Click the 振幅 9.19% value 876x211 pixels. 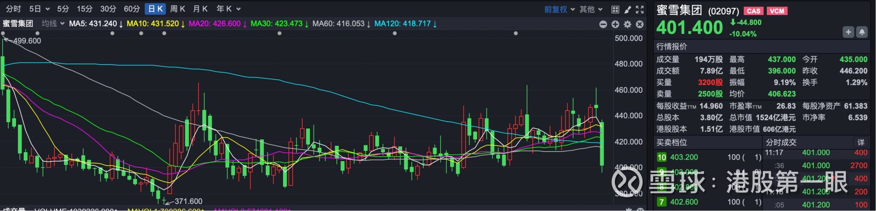coord(784,82)
